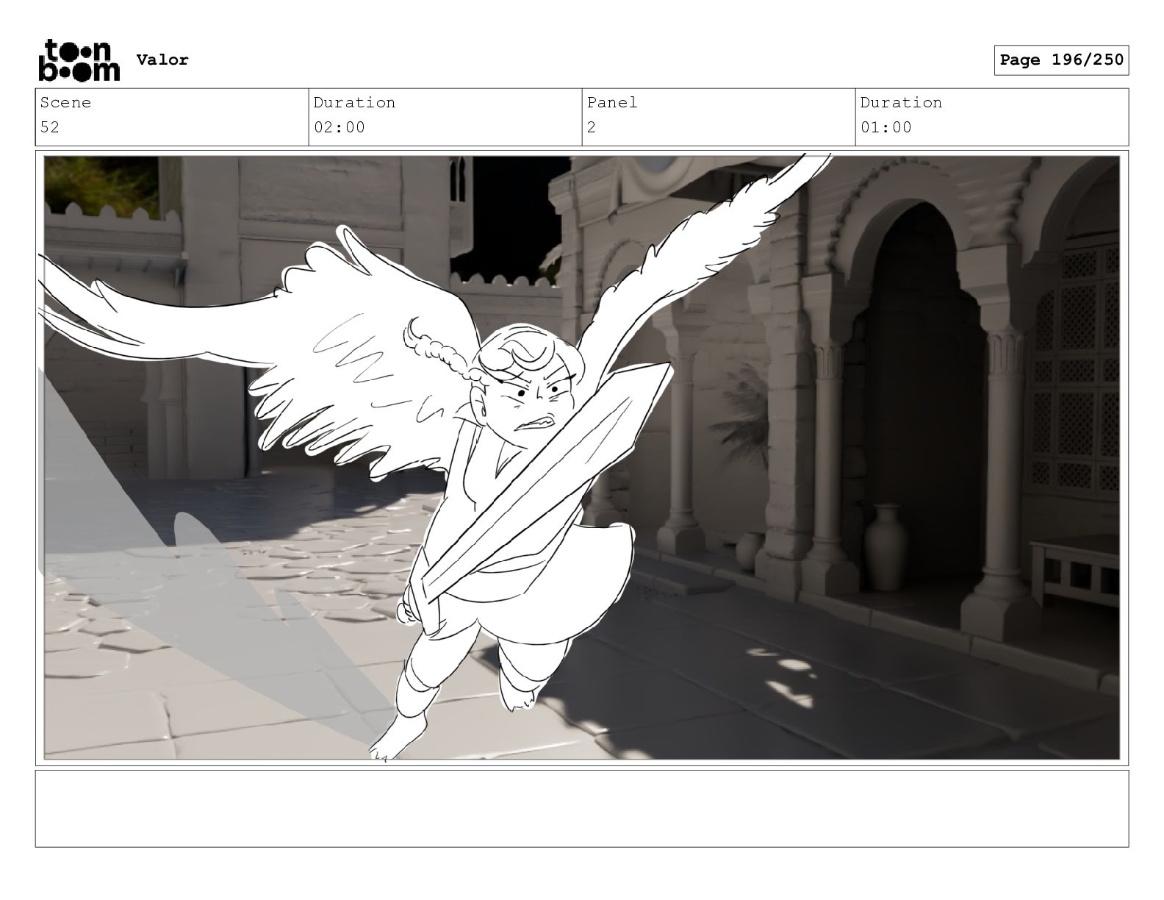Click the empty notes box below the panel

point(581,808)
